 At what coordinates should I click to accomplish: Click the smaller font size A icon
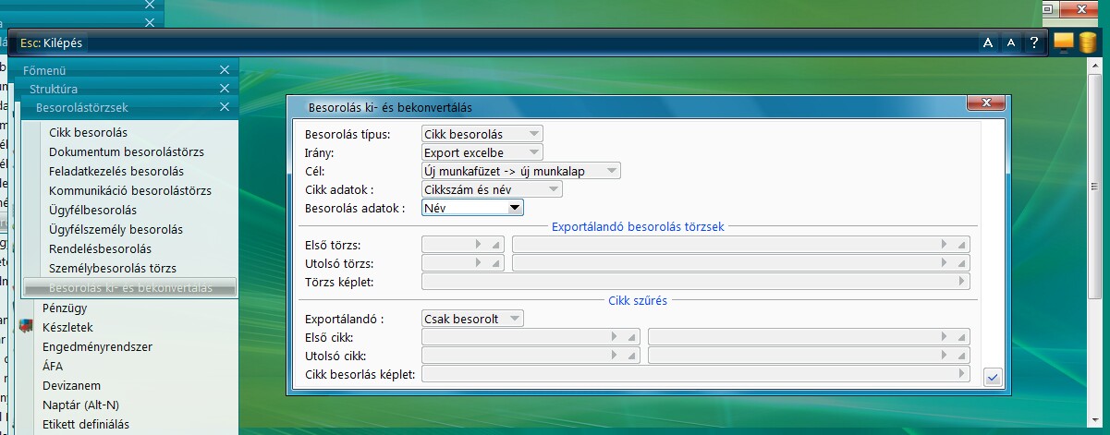(1011, 42)
